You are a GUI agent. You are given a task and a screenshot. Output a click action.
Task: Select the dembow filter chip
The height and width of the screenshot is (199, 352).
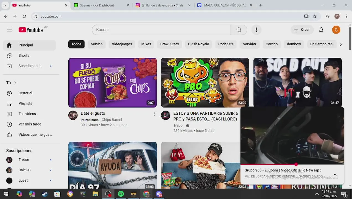pos(294,44)
